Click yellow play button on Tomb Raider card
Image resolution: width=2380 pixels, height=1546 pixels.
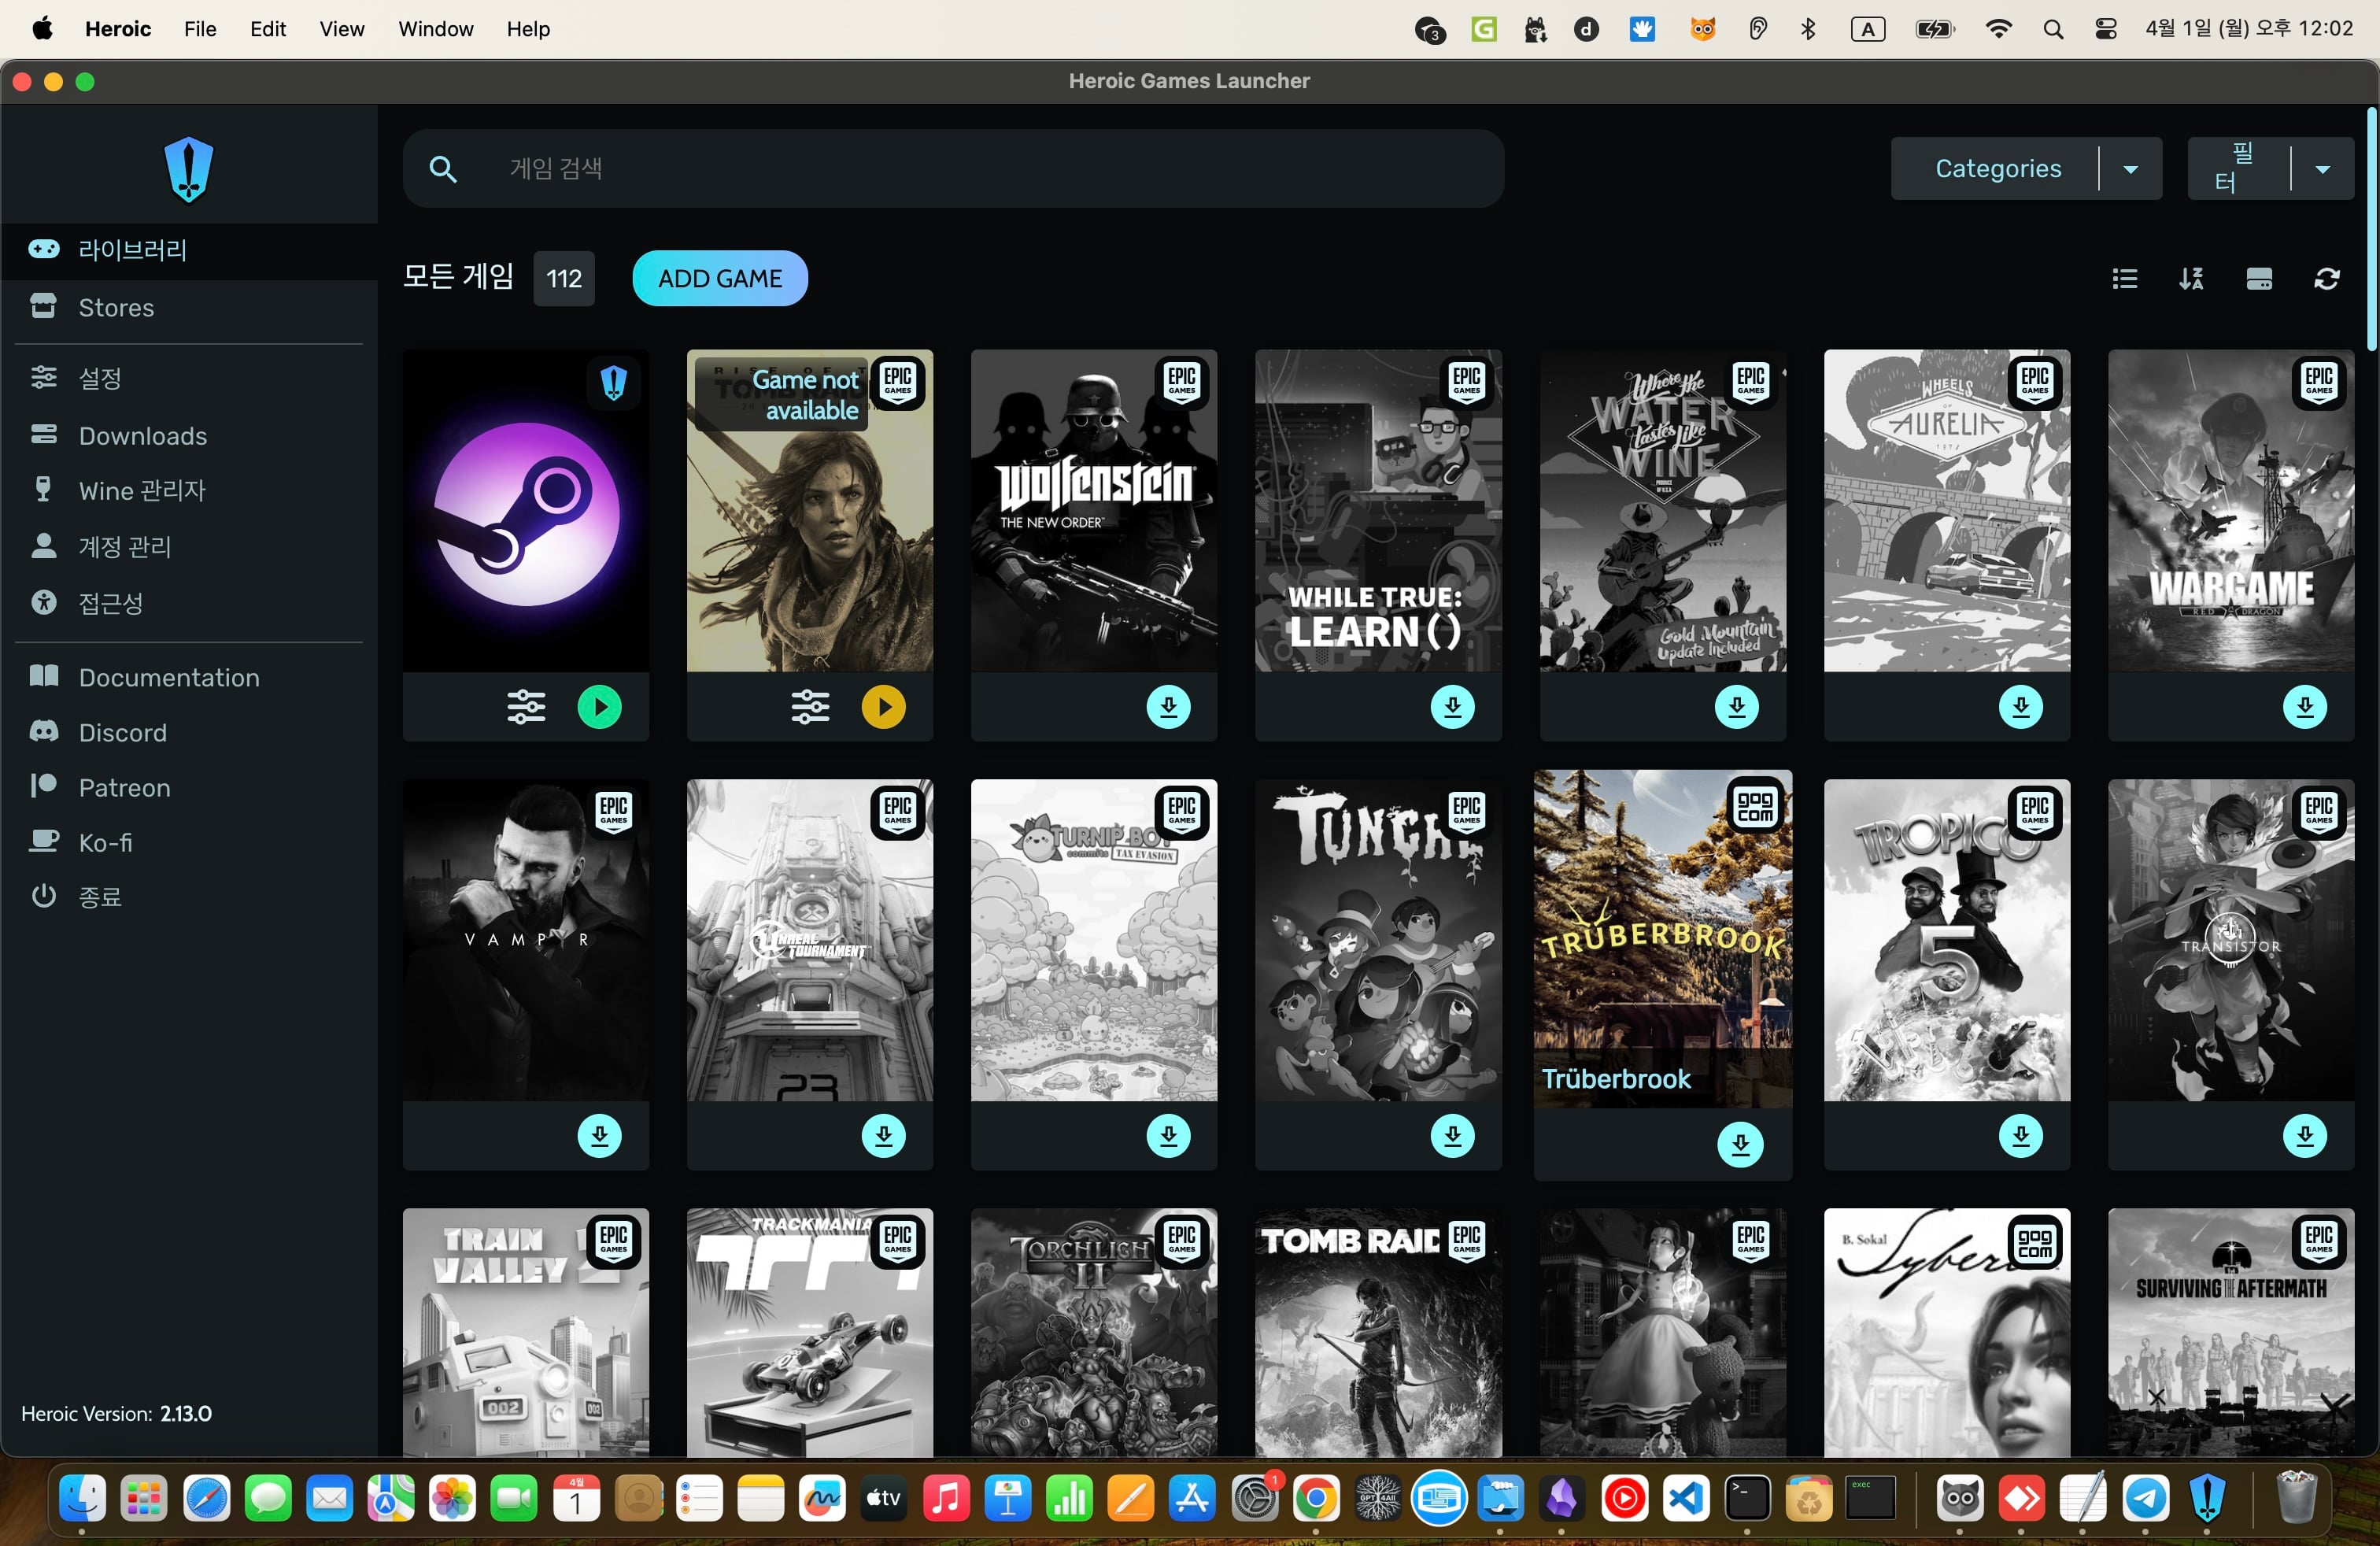[x=884, y=707]
